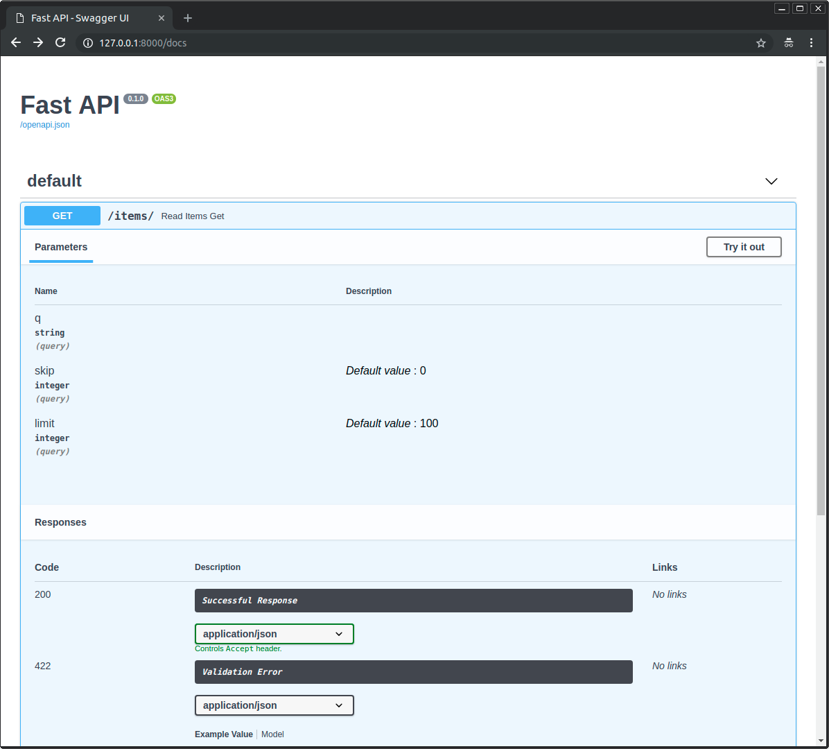The width and height of the screenshot is (829, 749).
Task: Select the Fast API - Swagger UI tab
Action: [x=80, y=18]
